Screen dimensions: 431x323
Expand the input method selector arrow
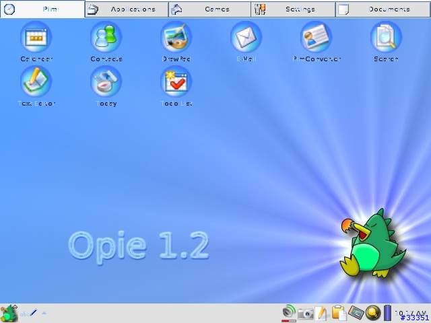click(x=44, y=313)
